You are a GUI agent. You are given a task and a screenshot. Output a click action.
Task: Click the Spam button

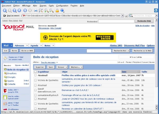[51, 67]
